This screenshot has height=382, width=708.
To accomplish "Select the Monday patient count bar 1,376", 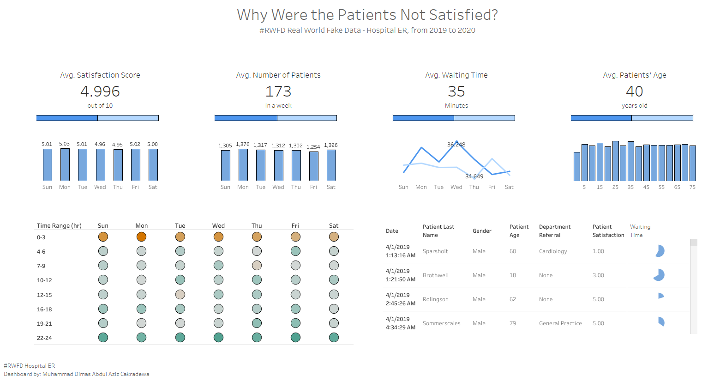I will click(243, 164).
